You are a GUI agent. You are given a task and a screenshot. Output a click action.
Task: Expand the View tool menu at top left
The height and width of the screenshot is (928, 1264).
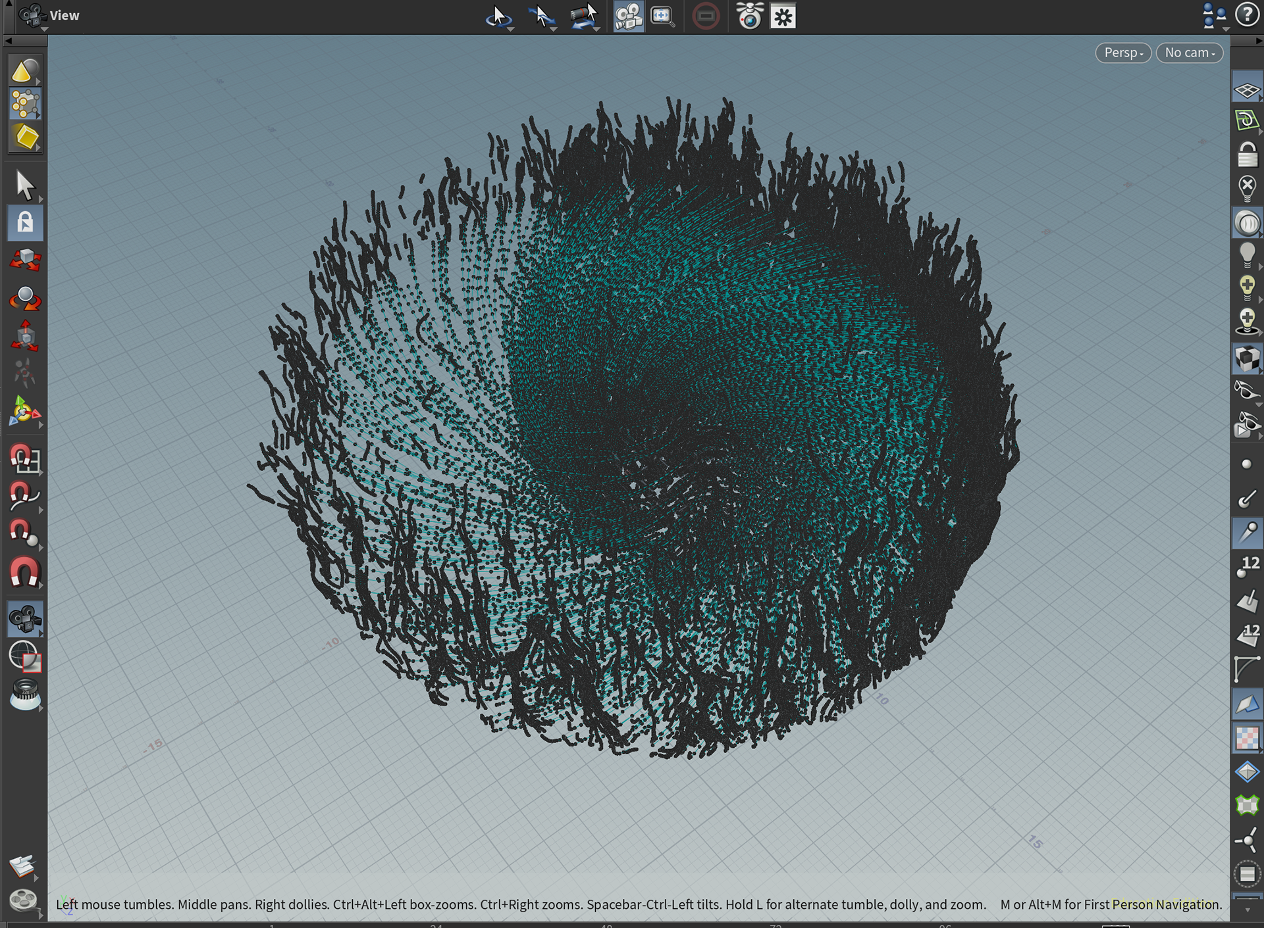pos(32,16)
